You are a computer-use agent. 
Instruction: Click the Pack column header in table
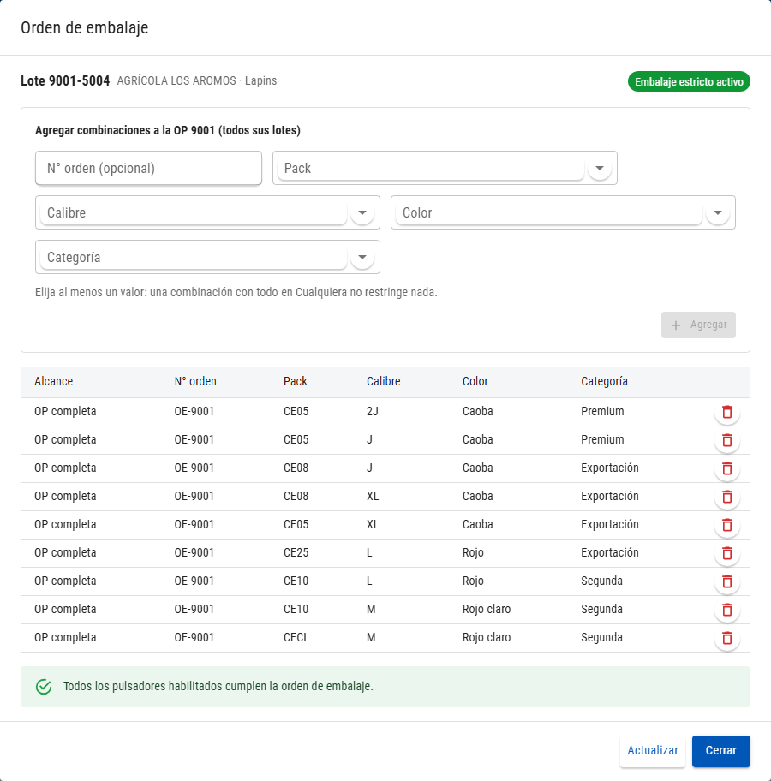296,382
